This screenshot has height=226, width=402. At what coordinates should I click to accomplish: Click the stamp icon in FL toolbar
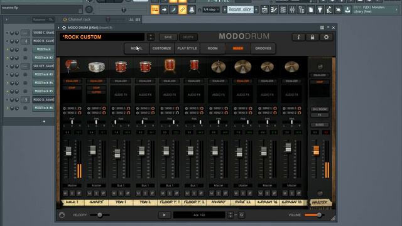[192, 10]
